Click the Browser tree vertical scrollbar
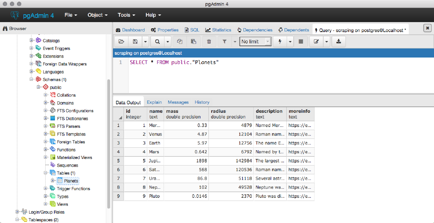 pos(109,144)
